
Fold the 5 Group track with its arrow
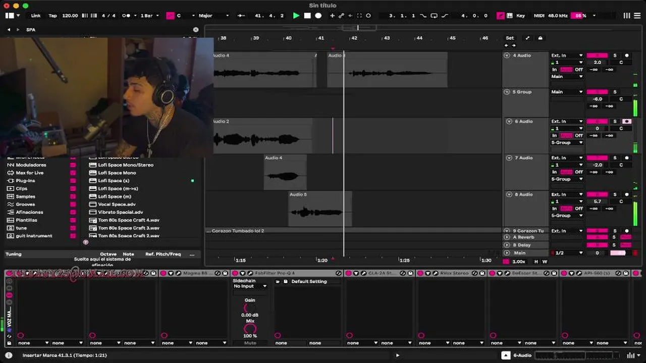[x=507, y=92]
